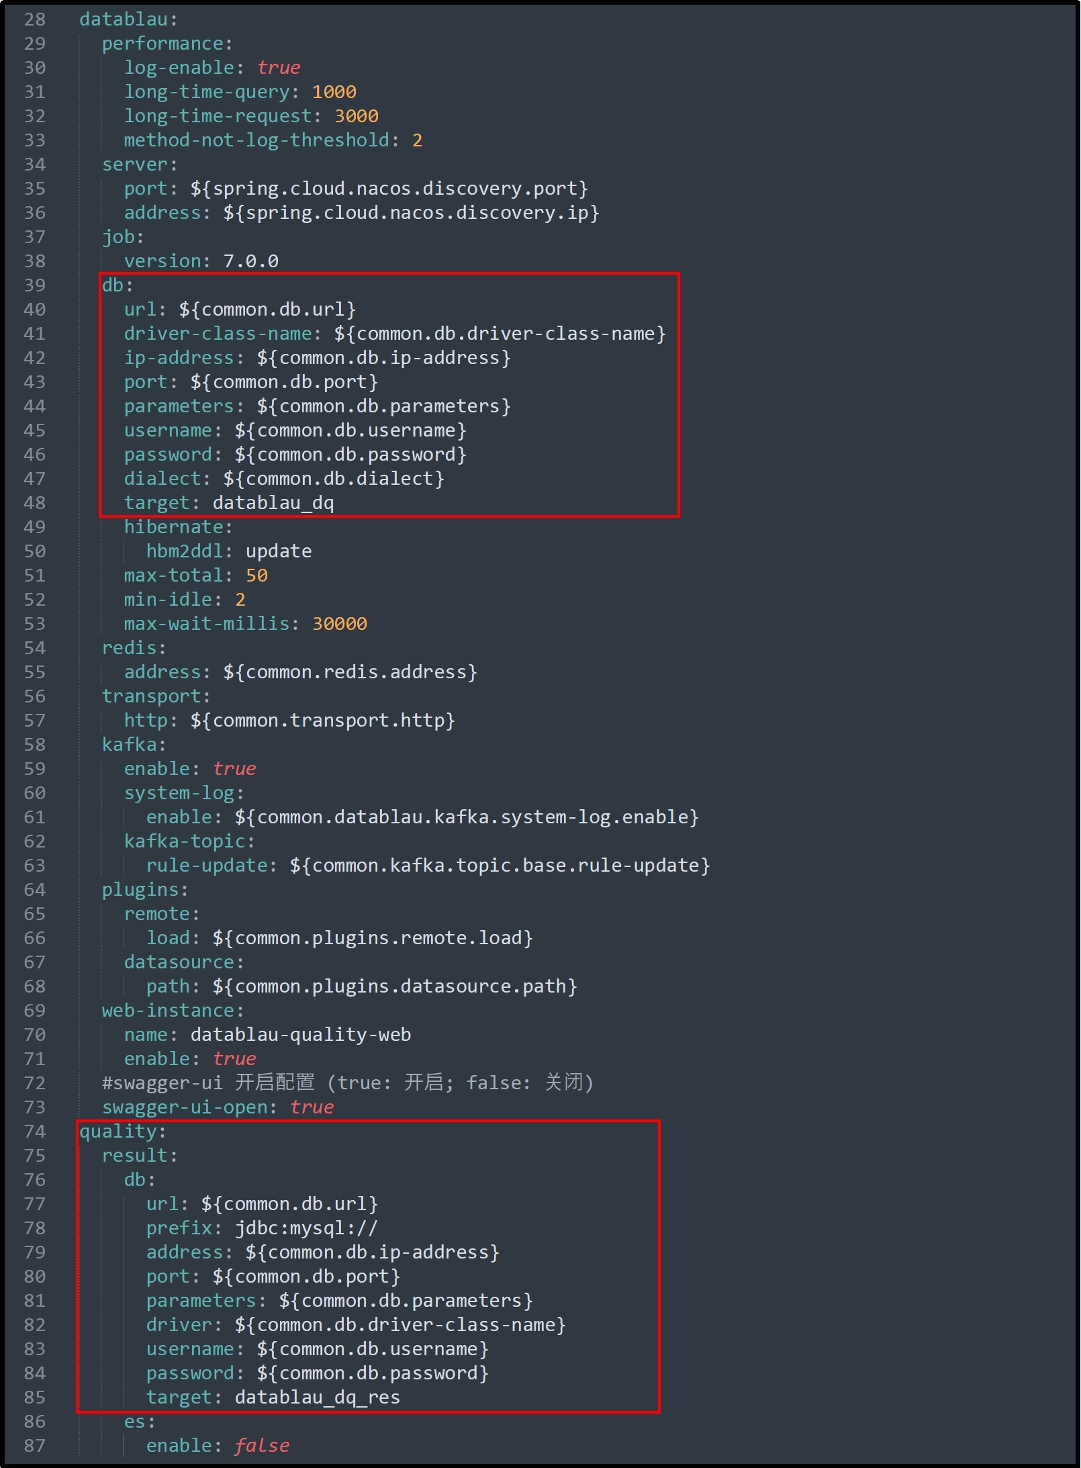Click the long-time-query value 1000
Image resolution: width=1081 pixels, height=1468 pixels.
(x=334, y=92)
